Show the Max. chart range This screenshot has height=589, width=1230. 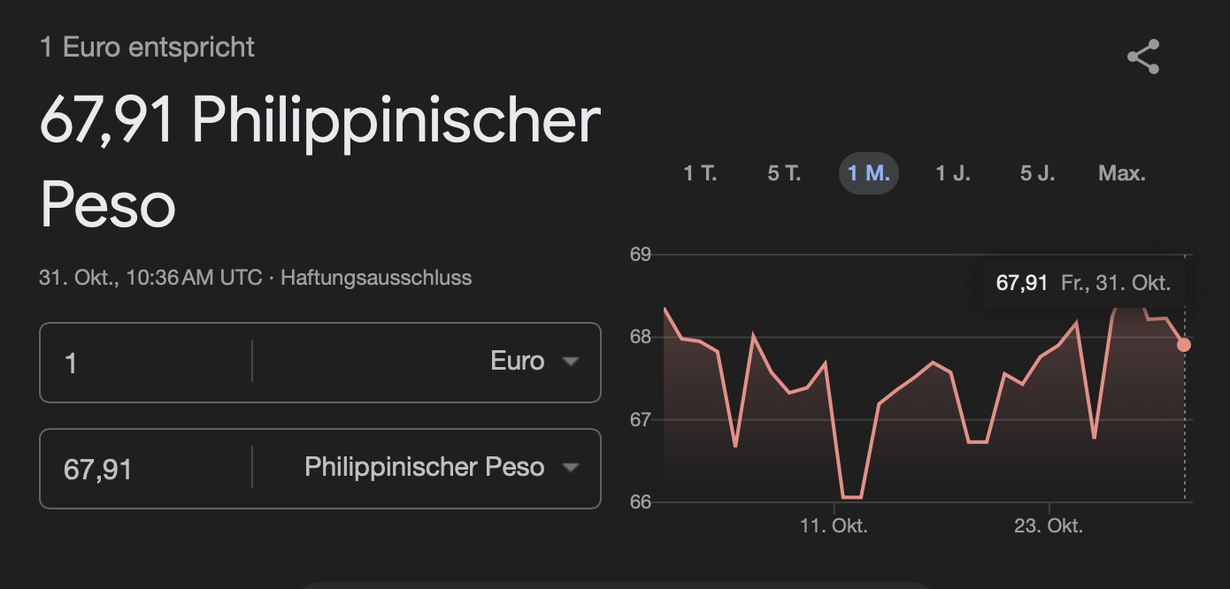[1122, 173]
